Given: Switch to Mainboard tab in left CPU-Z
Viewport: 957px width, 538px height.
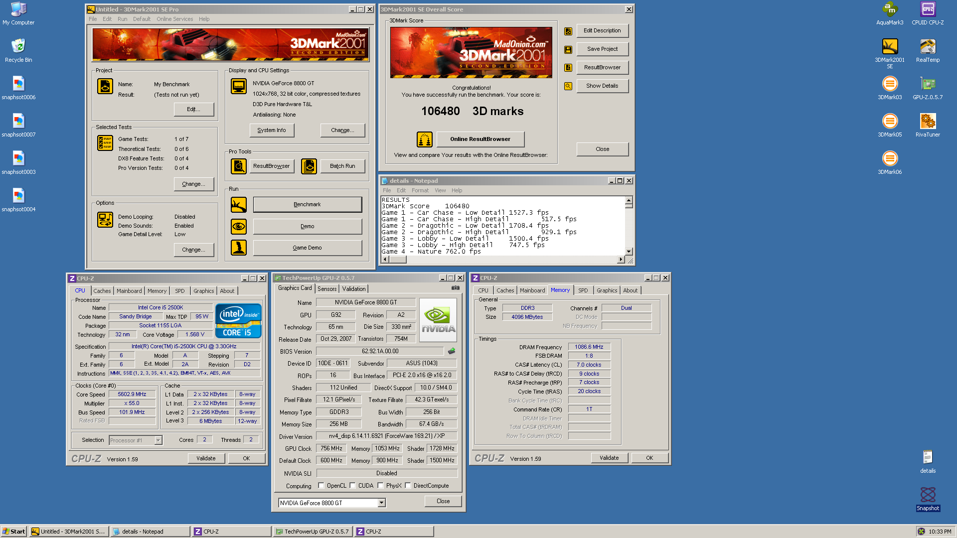Looking at the screenshot, I should (x=129, y=291).
